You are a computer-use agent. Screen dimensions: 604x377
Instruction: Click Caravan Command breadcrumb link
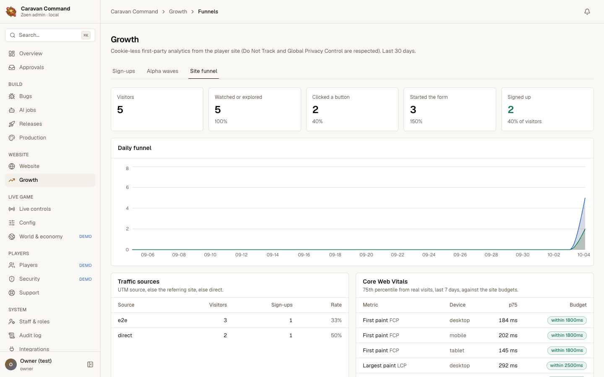134,12
